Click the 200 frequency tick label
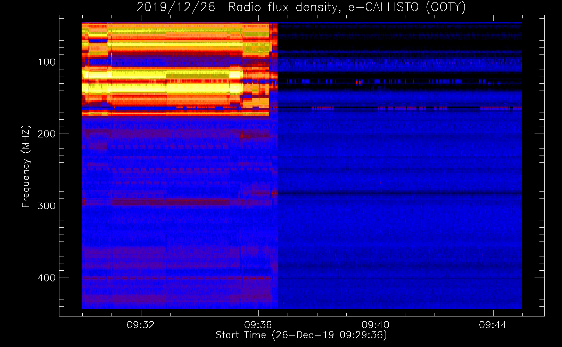Viewport: 562px width, 347px height. [47, 134]
